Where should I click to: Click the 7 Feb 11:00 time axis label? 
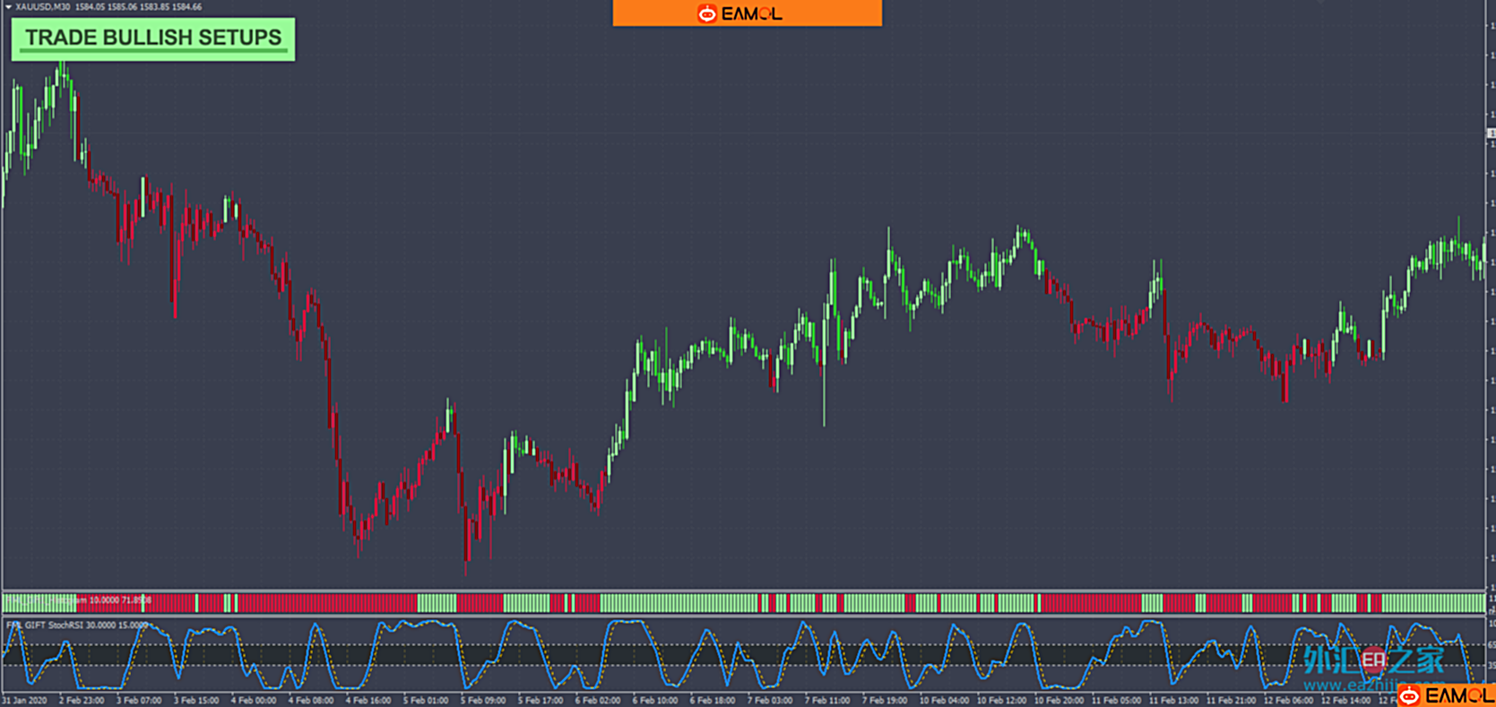(x=826, y=700)
